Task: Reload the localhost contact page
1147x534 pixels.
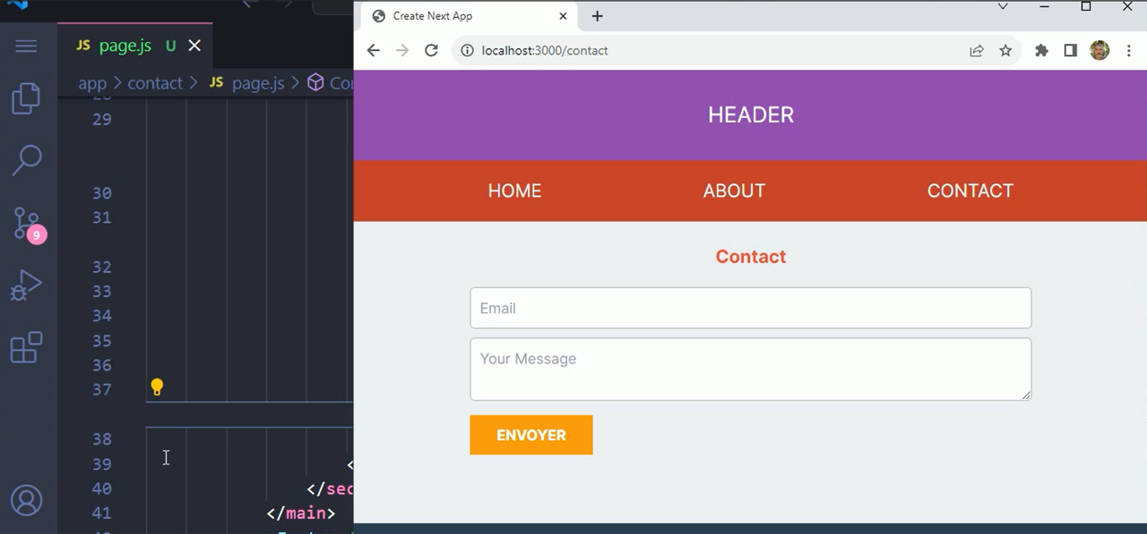Action: 431,50
